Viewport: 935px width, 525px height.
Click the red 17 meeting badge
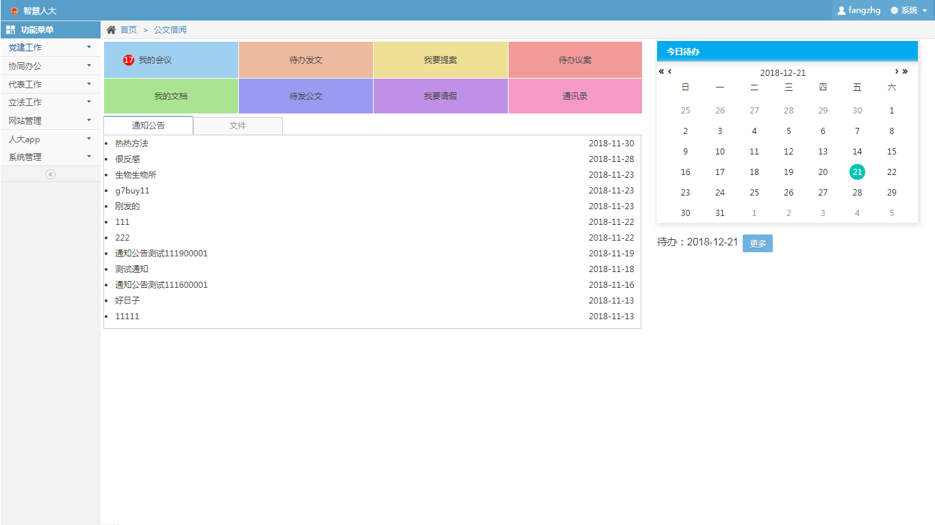(129, 60)
